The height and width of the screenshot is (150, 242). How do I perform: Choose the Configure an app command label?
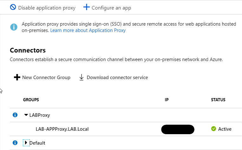pyautogui.click(x=111, y=8)
